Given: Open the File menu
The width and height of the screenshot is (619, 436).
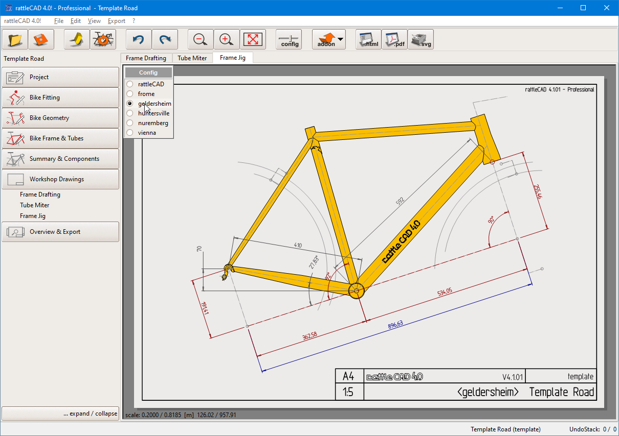Looking at the screenshot, I should click(x=59, y=21).
